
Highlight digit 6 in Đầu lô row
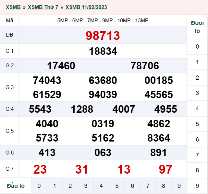[132, 186]
